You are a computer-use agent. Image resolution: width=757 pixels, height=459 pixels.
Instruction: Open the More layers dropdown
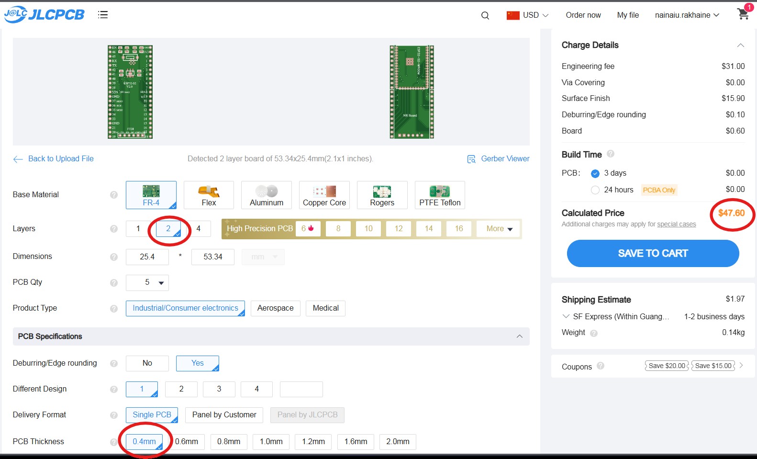(499, 229)
